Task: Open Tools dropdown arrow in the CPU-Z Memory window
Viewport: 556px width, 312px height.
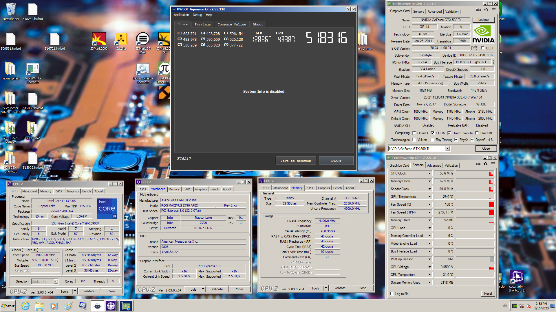Action: 326,288
